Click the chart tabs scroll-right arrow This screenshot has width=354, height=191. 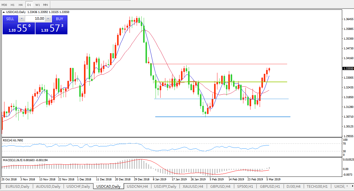(352, 186)
